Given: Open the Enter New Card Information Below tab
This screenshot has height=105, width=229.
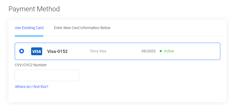Looking at the screenshot, I should pyautogui.click(x=82, y=28).
